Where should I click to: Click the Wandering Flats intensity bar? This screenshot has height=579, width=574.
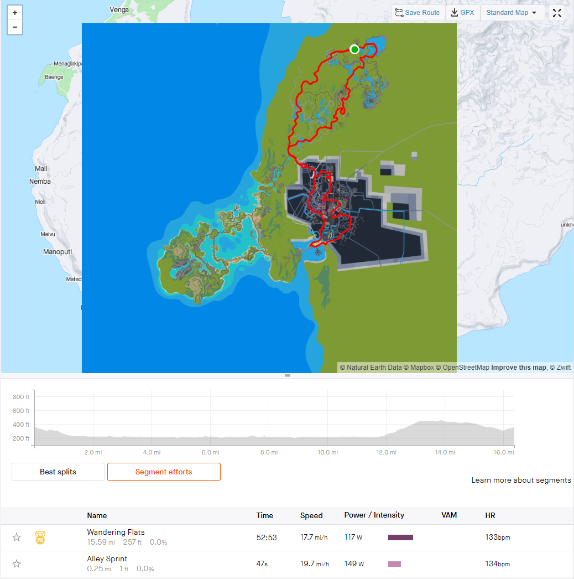click(x=400, y=537)
